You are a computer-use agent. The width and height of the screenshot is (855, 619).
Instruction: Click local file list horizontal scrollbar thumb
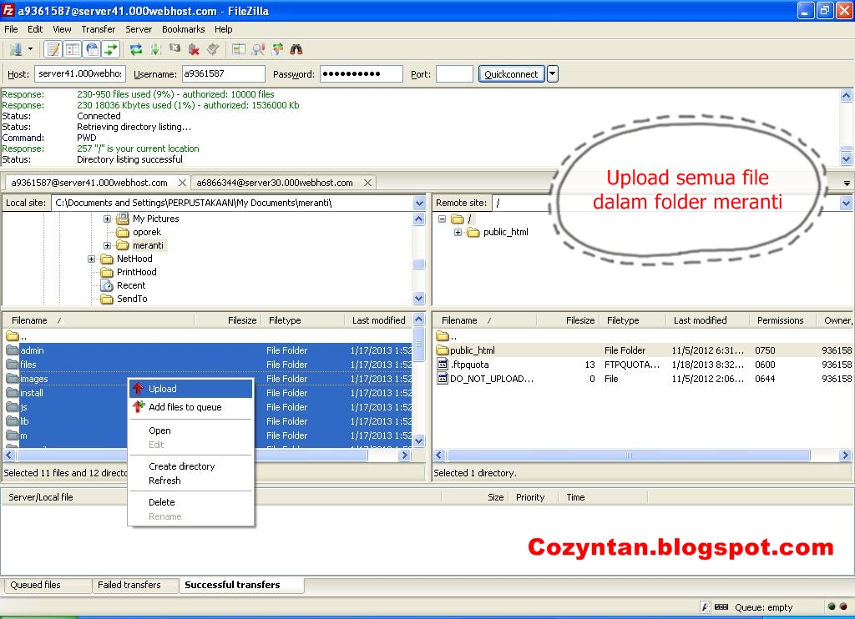pyautogui.click(x=193, y=455)
